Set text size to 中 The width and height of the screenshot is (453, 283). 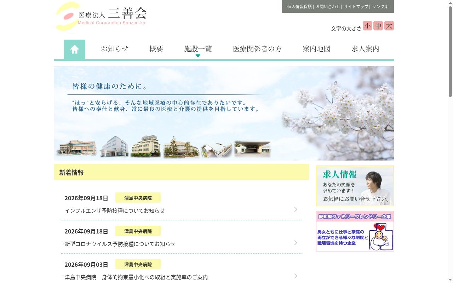coord(378,26)
